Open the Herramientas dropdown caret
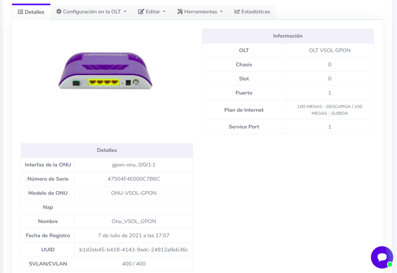The image size is (397, 273). click(x=221, y=12)
